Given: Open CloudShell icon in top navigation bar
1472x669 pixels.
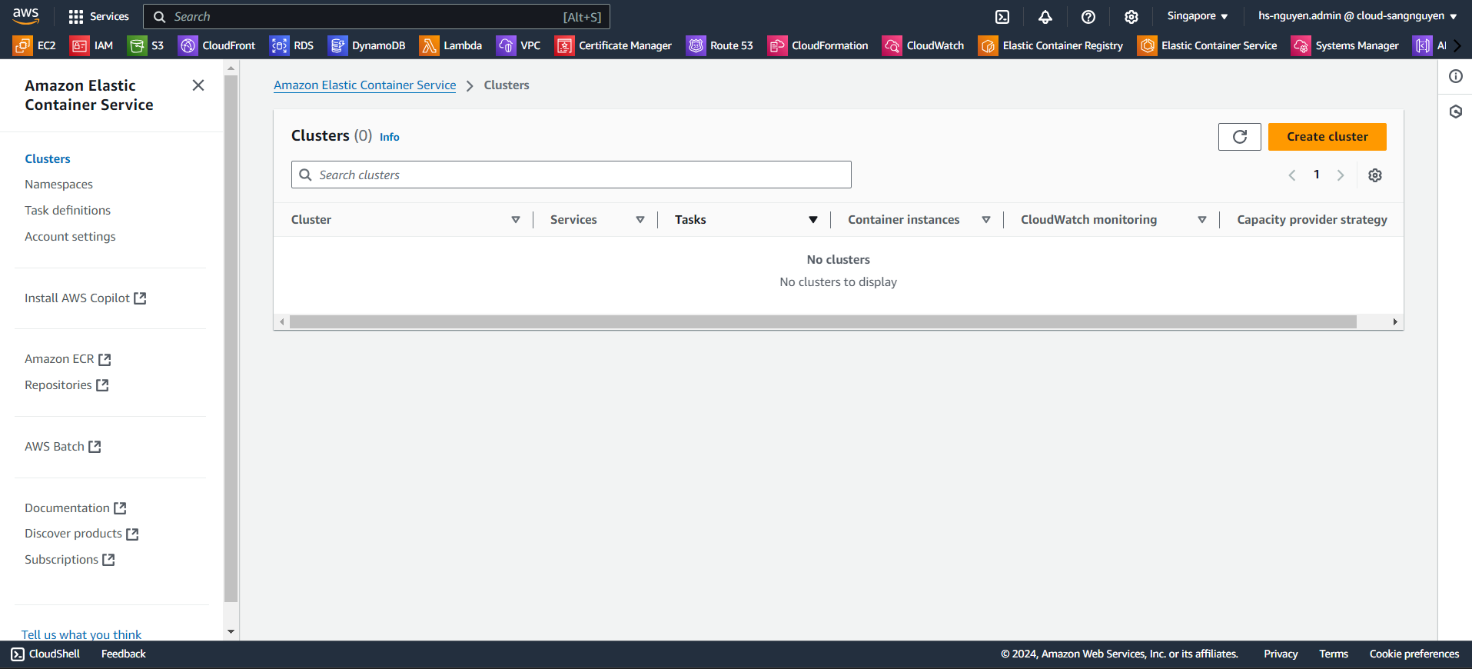Looking at the screenshot, I should pyautogui.click(x=1002, y=17).
